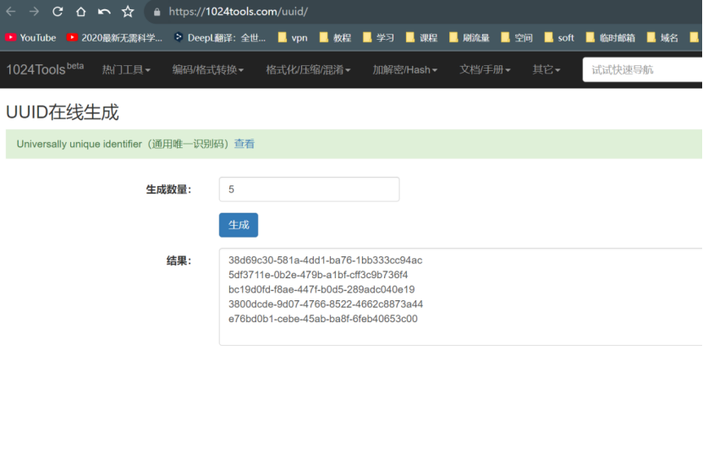Expand the 热门工具 menu
The image size is (703, 455).
pyautogui.click(x=126, y=69)
